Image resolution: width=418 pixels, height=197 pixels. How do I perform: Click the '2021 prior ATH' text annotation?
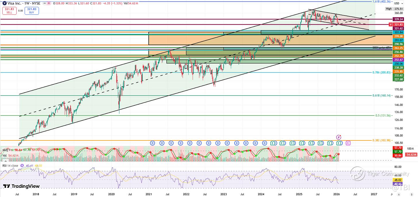click(382, 47)
